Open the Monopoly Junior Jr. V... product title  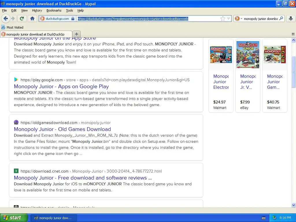click(x=248, y=82)
